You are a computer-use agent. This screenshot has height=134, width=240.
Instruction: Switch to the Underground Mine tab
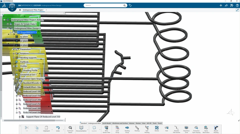pos(94,123)
